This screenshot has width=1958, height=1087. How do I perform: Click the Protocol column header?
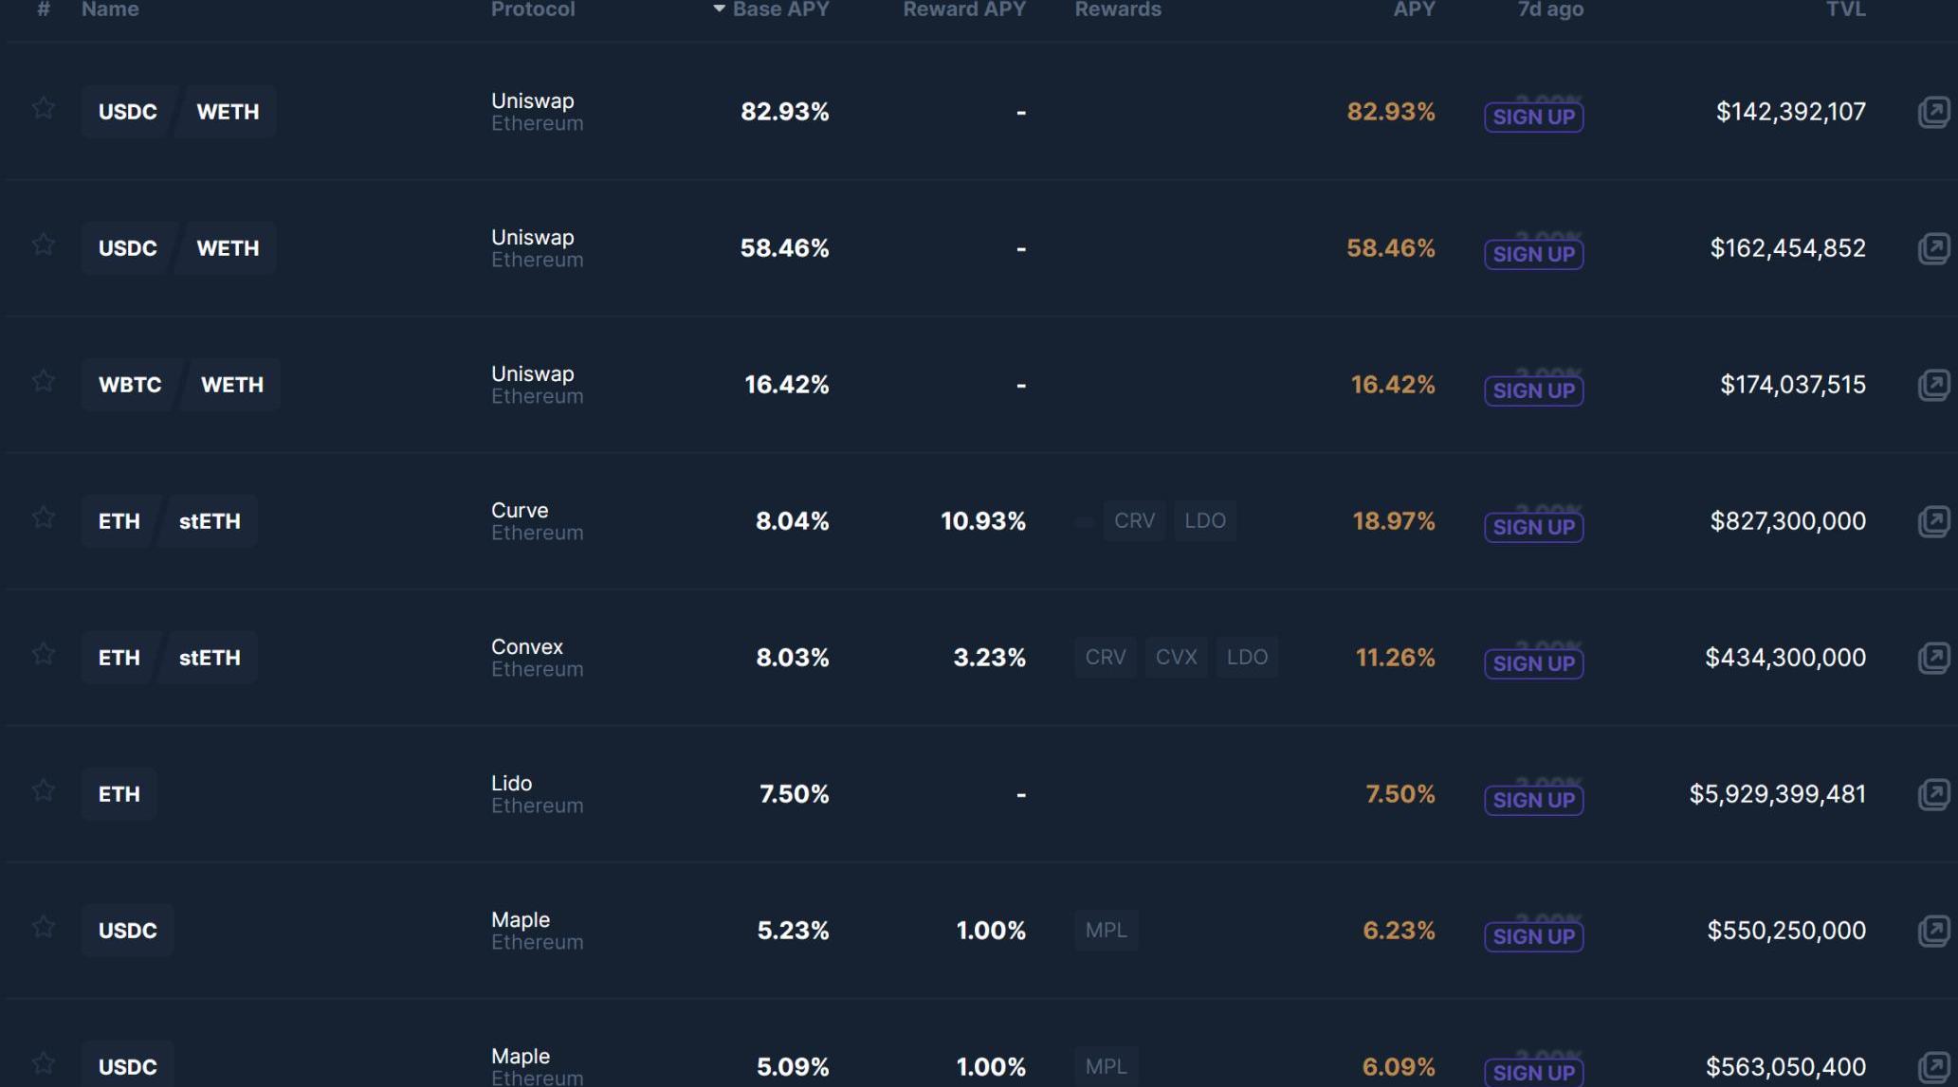pos(533,9)
